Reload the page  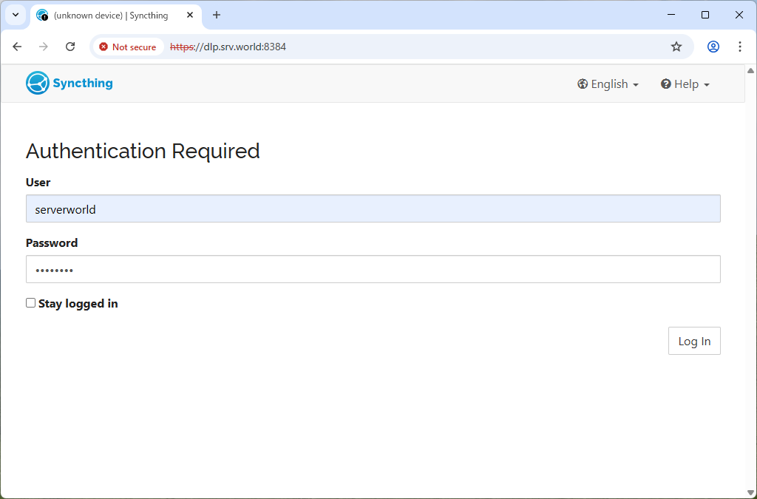[70, 47]
